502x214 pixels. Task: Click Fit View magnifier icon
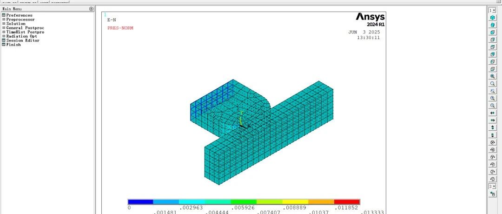493,76
